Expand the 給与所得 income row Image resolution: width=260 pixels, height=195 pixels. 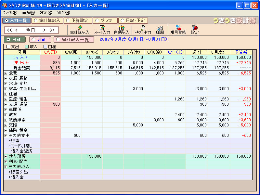(6, 156)
